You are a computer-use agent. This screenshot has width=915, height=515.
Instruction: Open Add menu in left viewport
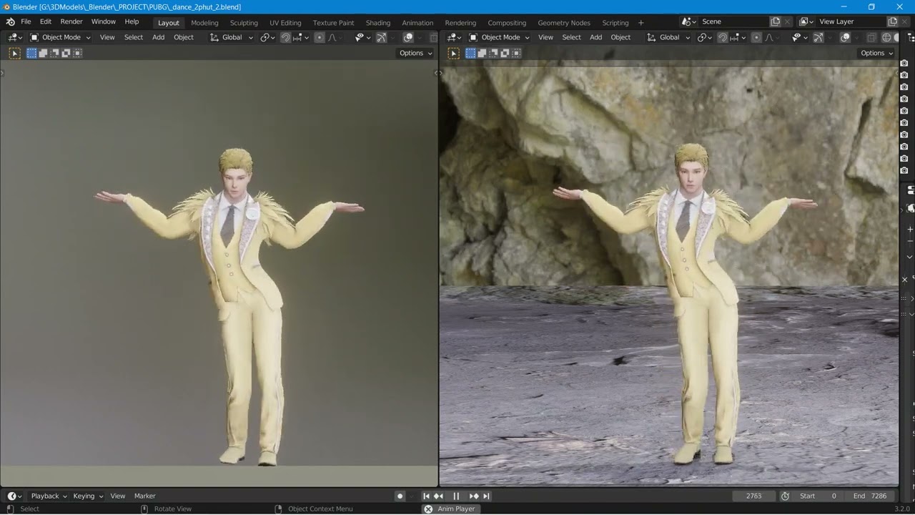pyautogui.click(x=159, y=37)
